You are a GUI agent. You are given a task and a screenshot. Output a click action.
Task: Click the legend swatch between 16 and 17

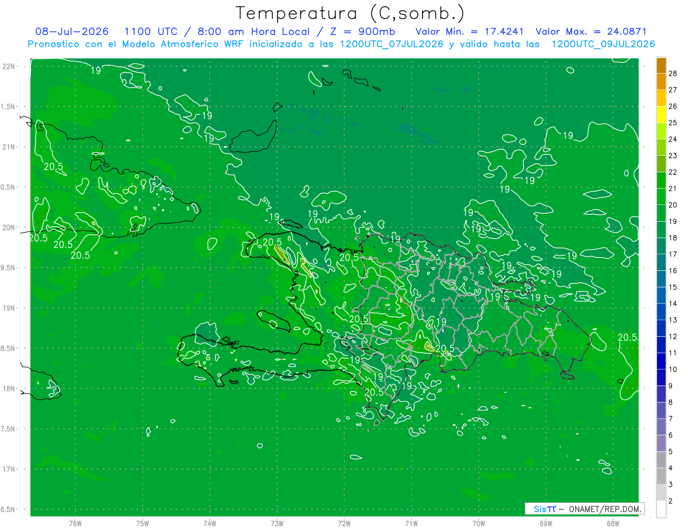click(x=661, y=262)
